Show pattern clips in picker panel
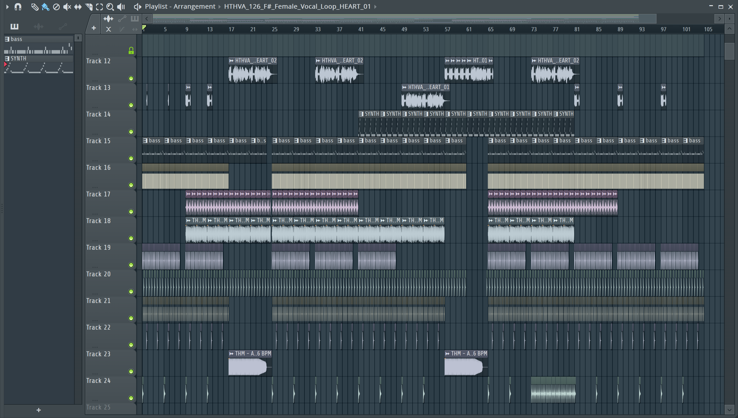This screenshot has height=418, width=738. tap(14, 27)
